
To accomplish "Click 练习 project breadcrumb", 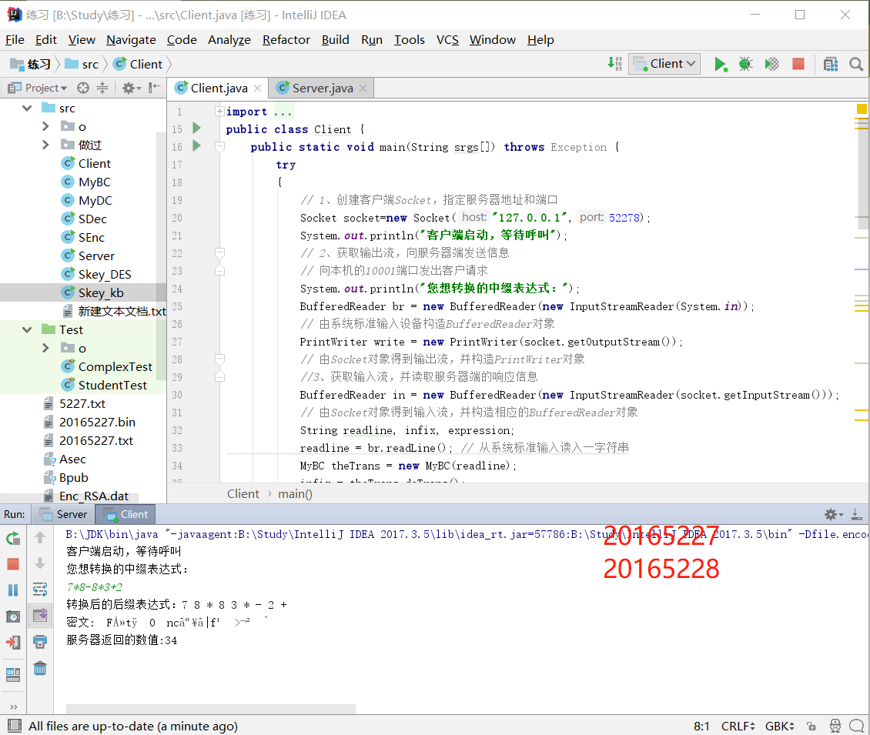I will tap(31, 65).
